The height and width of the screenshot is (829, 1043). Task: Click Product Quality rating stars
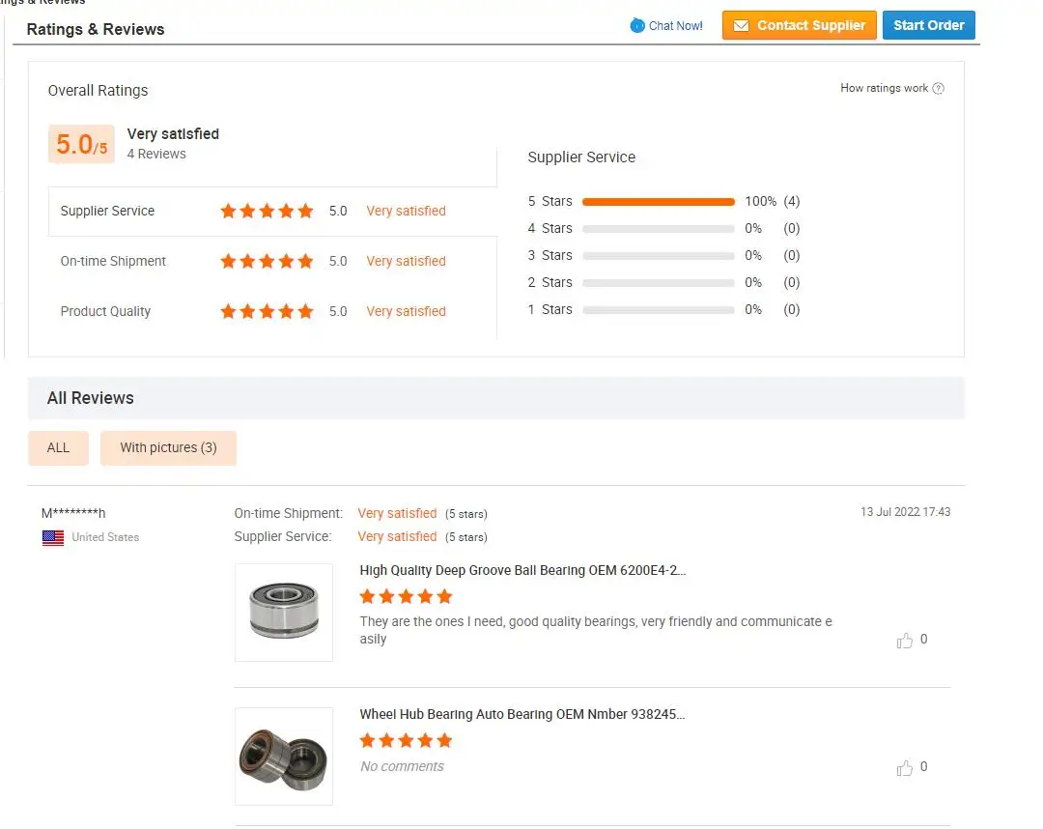point(267,311)
